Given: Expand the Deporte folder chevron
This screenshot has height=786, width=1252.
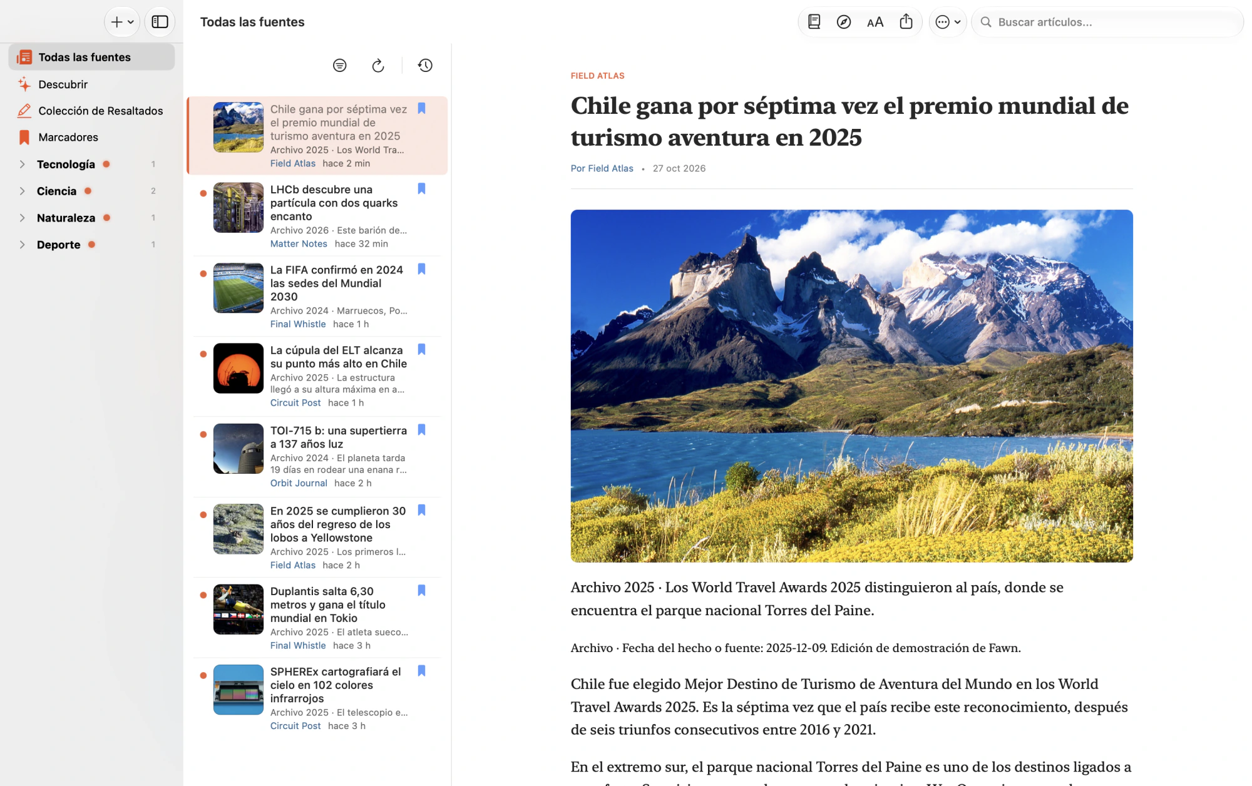Looking at the screenshot, I should coord(22,245).
